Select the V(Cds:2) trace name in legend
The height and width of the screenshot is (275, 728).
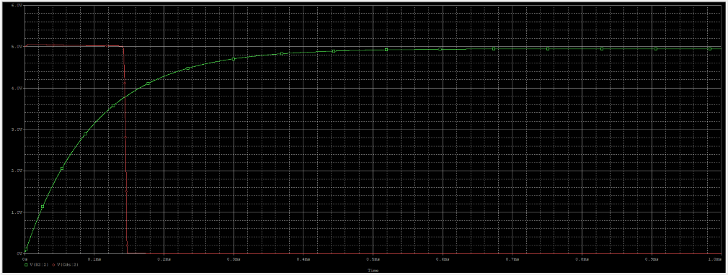pyautogui.click(x=68, y=265)
